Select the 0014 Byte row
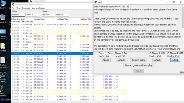 (x=52, y=39)
